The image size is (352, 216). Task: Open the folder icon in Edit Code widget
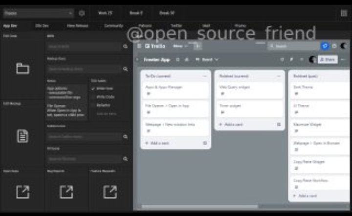pos(22,68)
